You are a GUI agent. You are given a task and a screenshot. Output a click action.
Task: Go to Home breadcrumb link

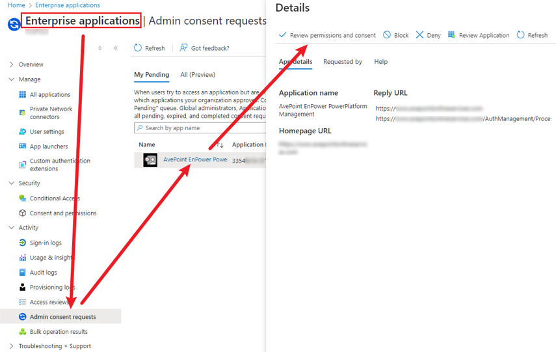pyautogui.click(x=16, y=5)
